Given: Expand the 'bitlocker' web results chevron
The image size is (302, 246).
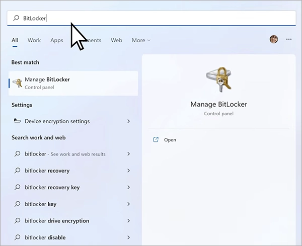Looking at the screenshot, I should (129, 154).
